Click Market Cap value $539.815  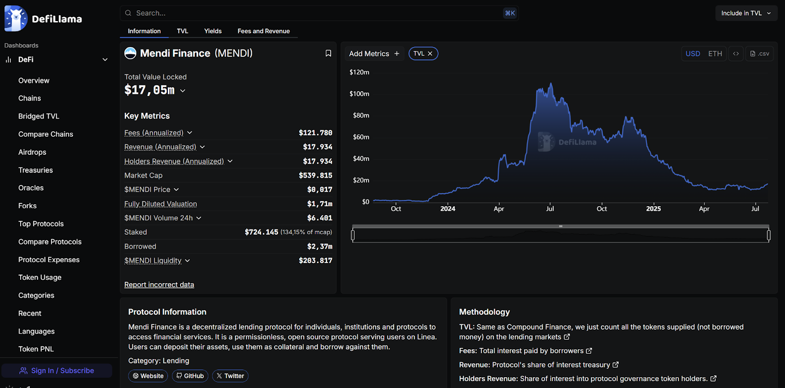[x=315, y=175]
